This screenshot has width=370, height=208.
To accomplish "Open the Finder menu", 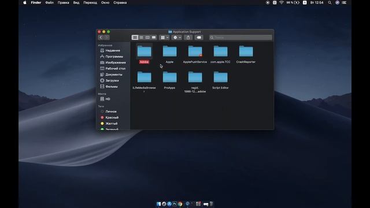I will tap(36, 2).
